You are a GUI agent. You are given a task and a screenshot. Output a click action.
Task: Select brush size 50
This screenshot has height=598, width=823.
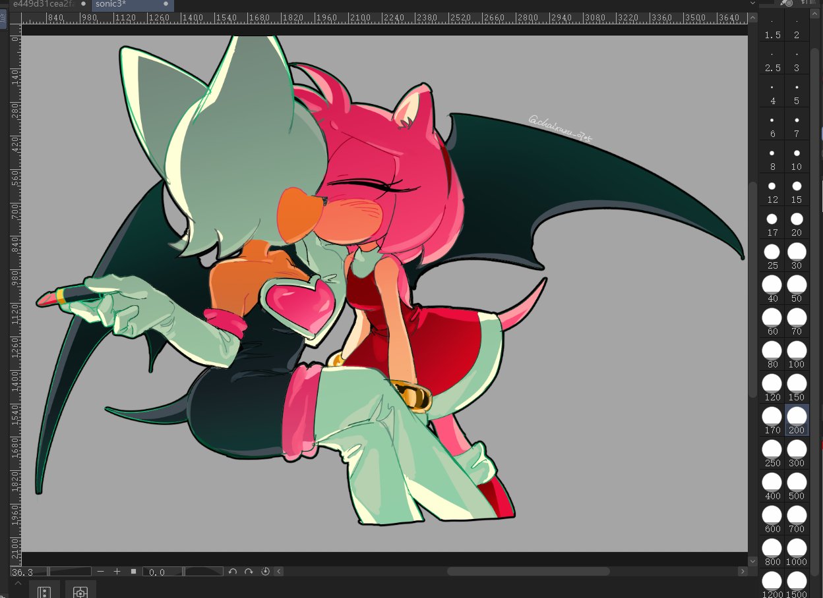click(x=797, y=288)
